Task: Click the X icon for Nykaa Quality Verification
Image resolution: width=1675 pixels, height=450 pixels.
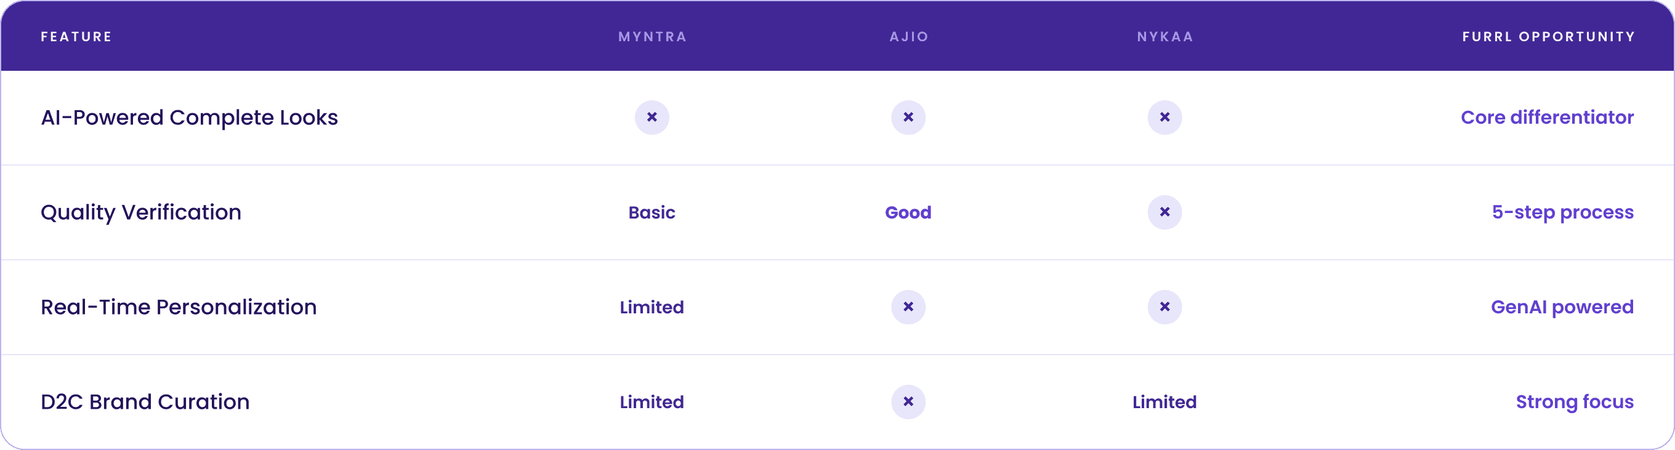Action: coord(1164,212)
